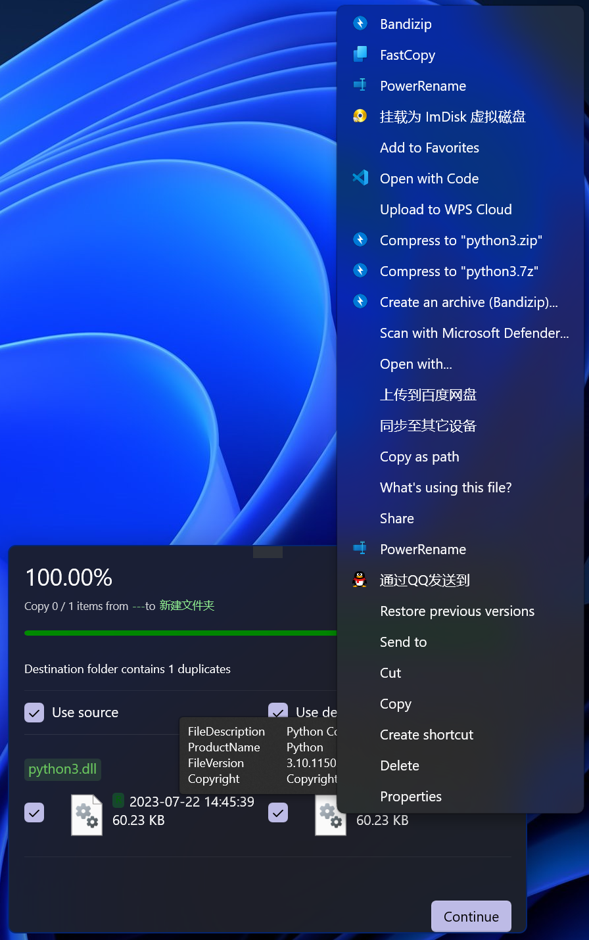The width and height of the screenshot is (589, 940).
Task: Select Restore previous versions
Action: coord(460,611)
